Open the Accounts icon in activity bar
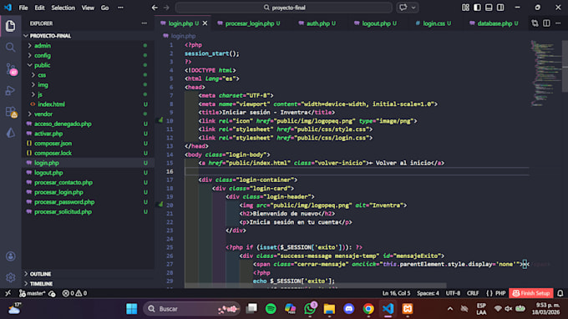568x319 pixels. [x=11, y=256]
